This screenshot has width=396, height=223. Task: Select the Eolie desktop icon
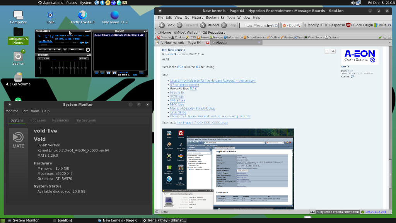50,17
